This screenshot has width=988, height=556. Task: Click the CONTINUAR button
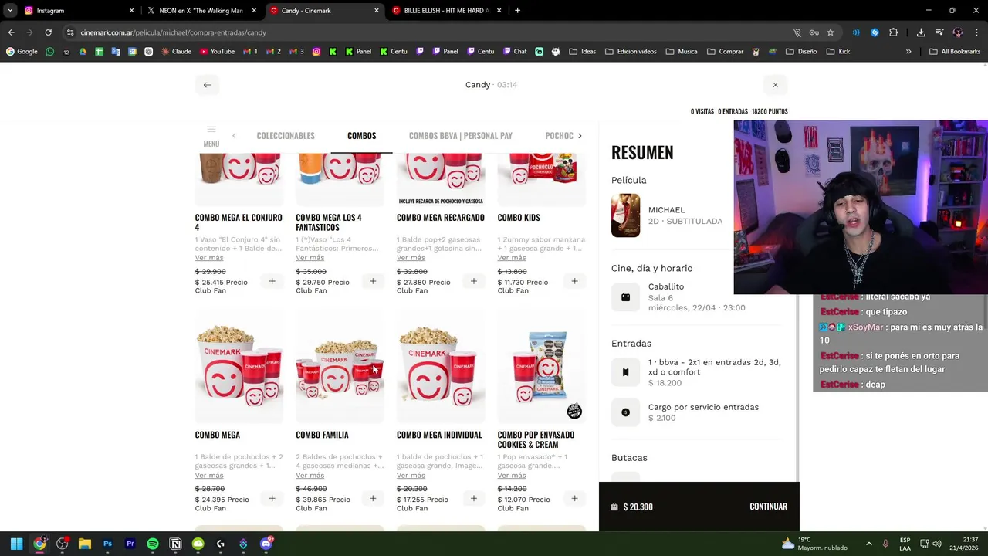click(768, 507)
